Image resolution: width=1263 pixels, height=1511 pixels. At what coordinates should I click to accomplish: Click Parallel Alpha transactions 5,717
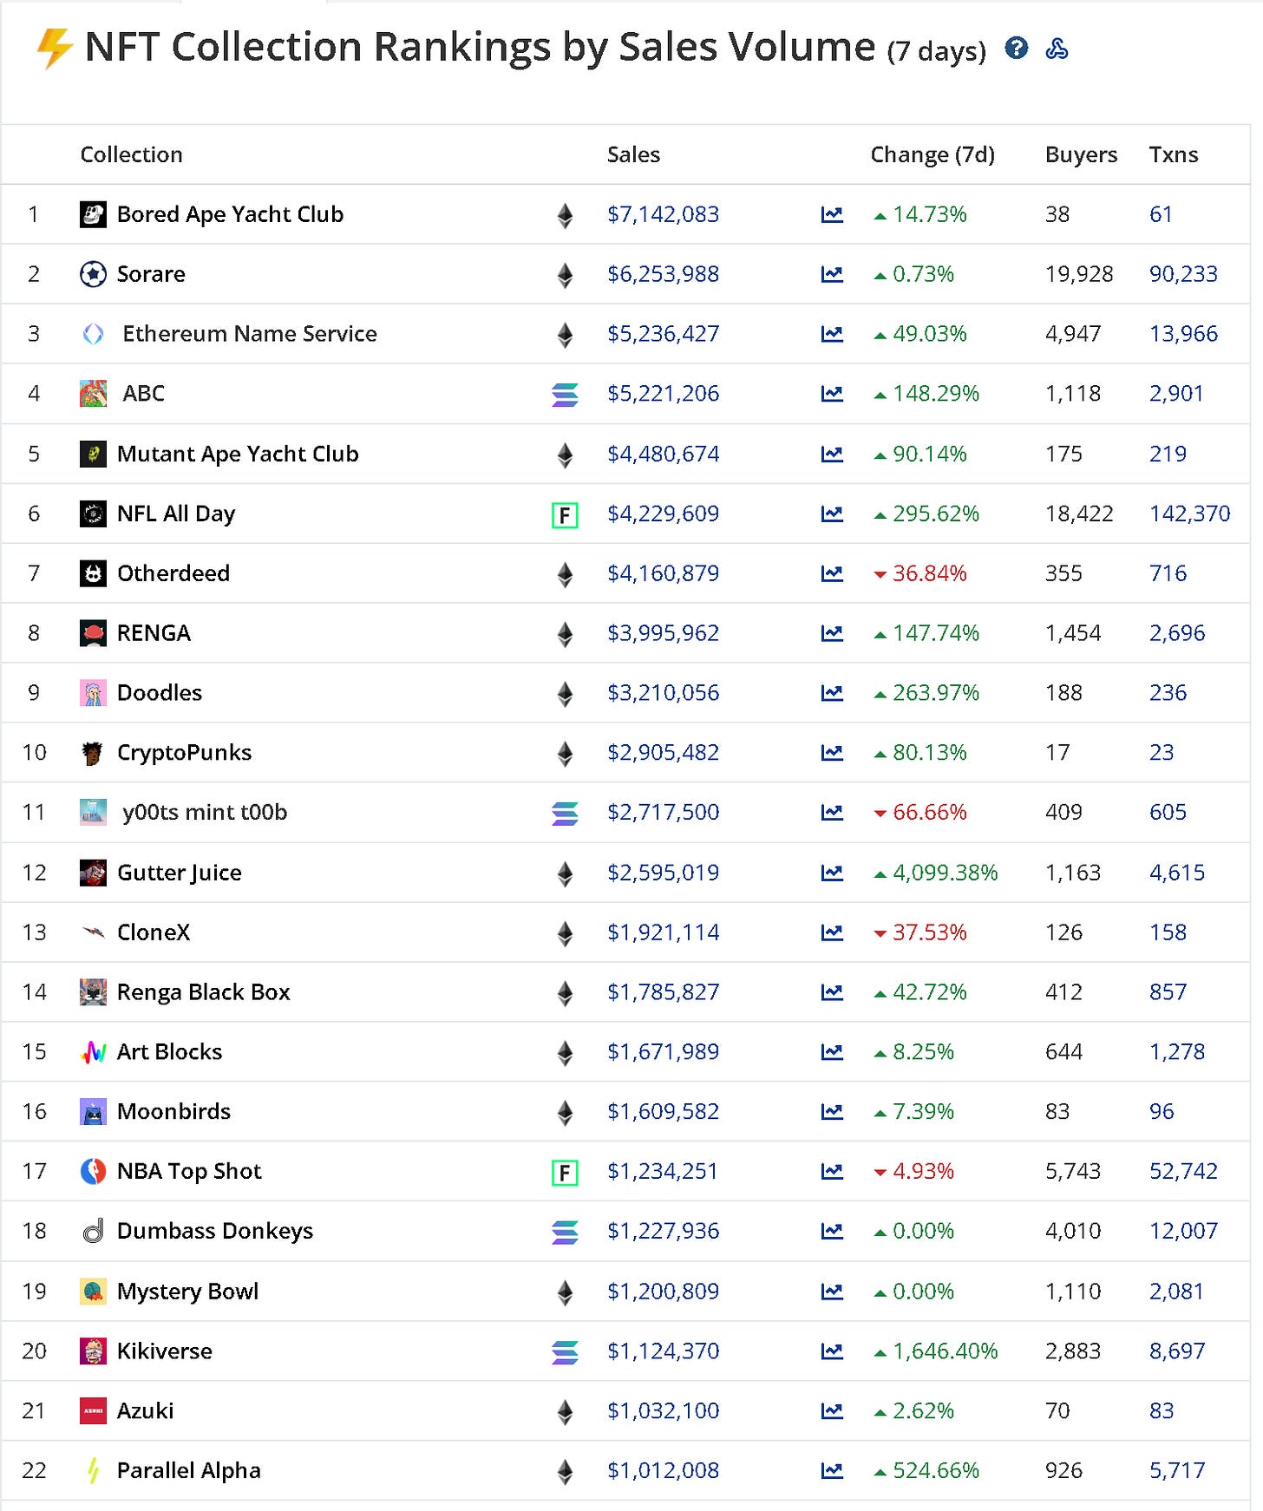click(x=1177, y=1470)
